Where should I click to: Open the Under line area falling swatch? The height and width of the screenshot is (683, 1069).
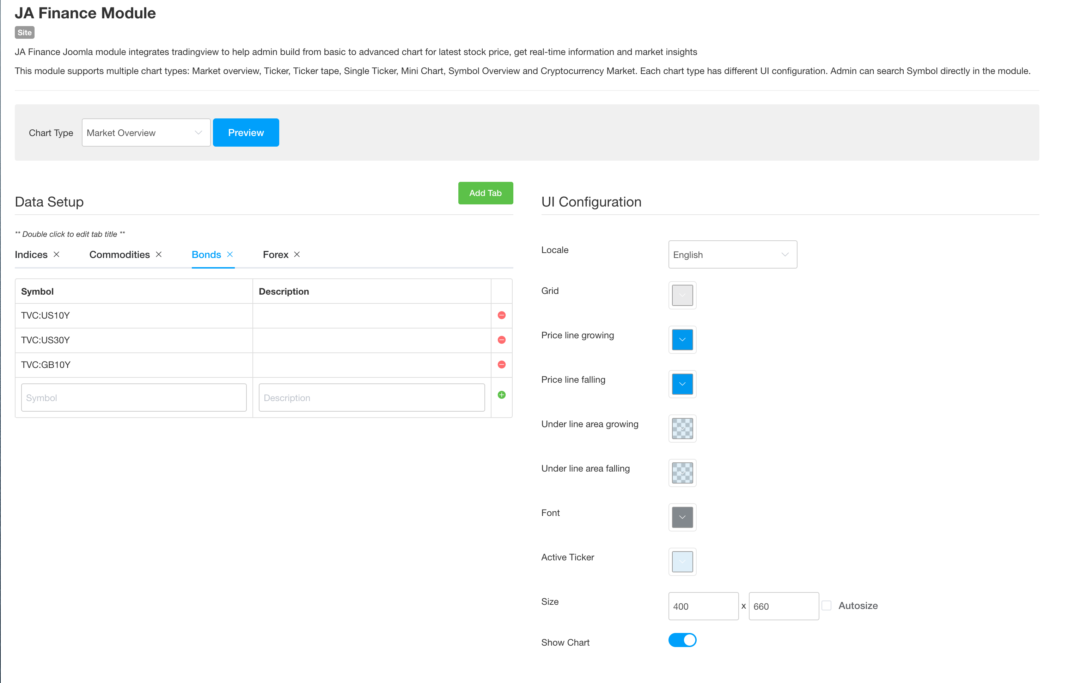tap(682, 473)
